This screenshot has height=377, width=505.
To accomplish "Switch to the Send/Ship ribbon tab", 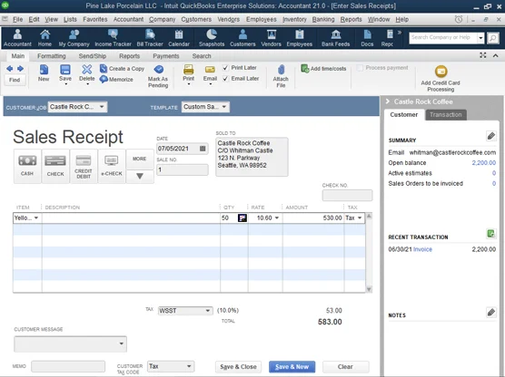I will coord(93,56).
